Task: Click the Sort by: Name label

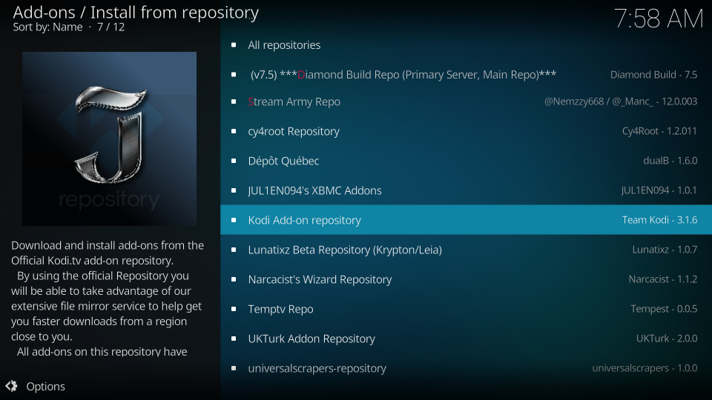Action: 47,27
